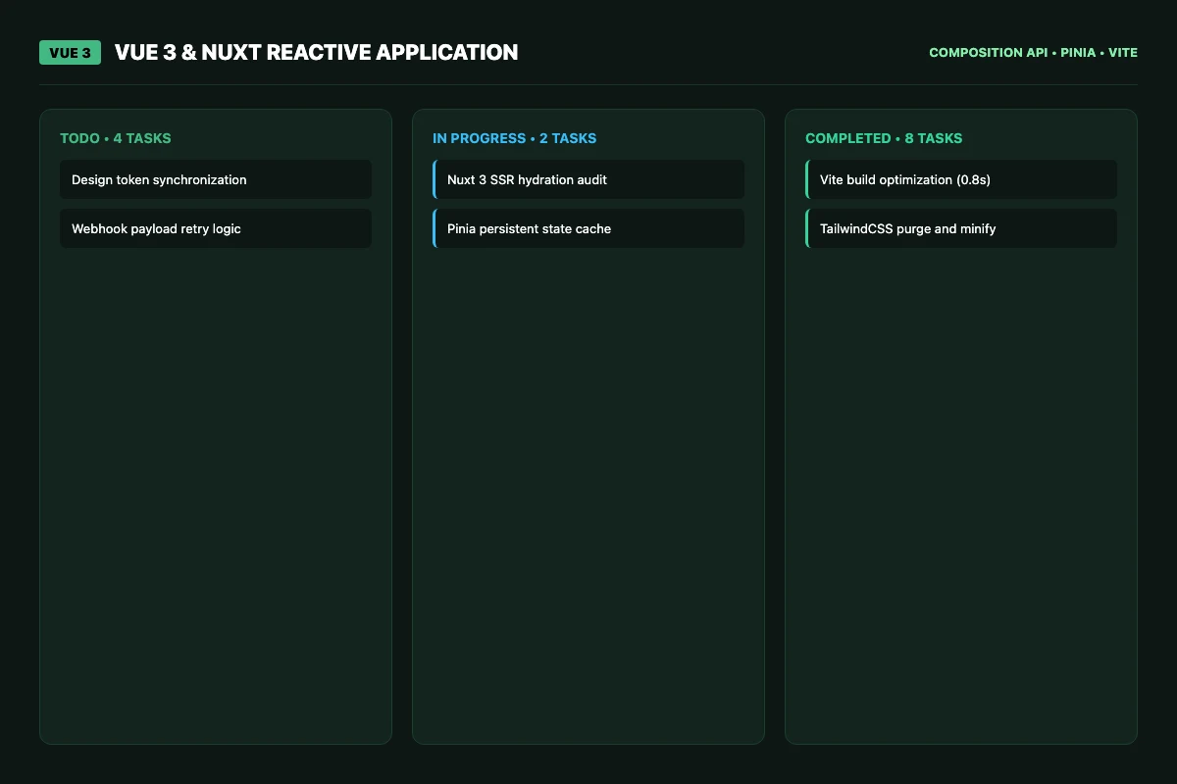Screen dimensions: 1177x784
Task: Click the Vue 3 & Nuxt Reactive Application title
Action: [317, 53]
